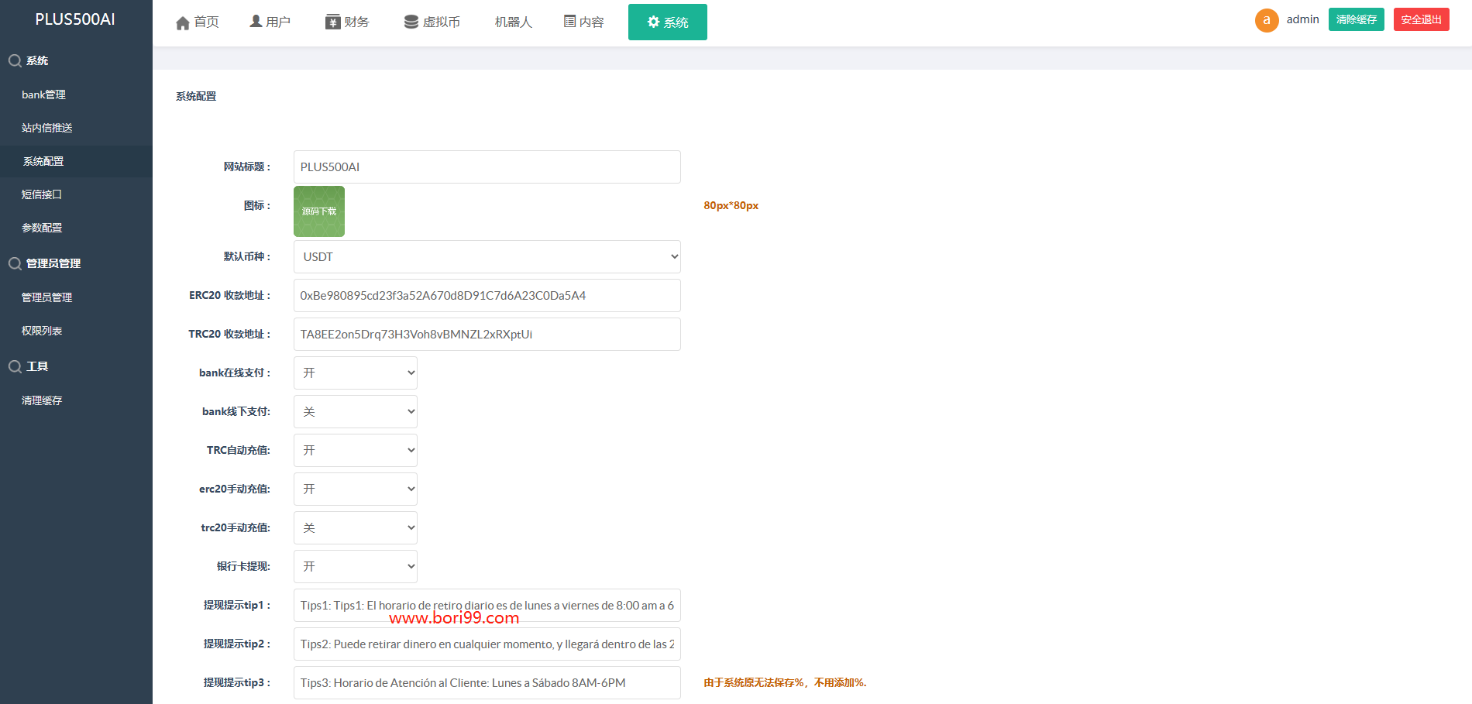1472x704 pixels.
Task: Select 系统配置 in the sidebar
Action: coord(76,161)
